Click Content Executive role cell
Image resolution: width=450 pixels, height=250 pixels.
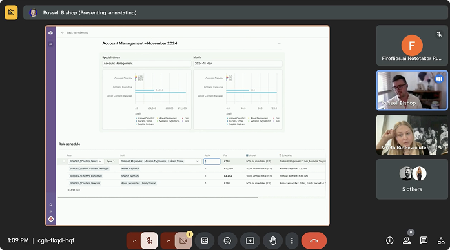86,176
